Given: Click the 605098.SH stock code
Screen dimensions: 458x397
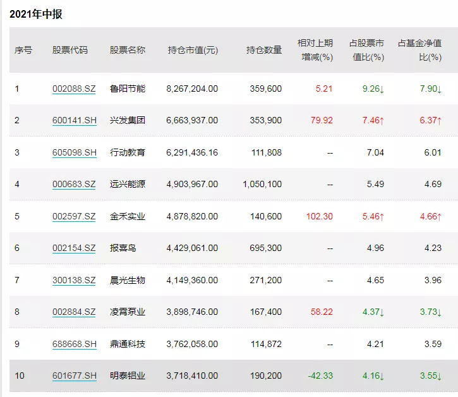Looking at the screenshot, I should click(x=74, y=152).
